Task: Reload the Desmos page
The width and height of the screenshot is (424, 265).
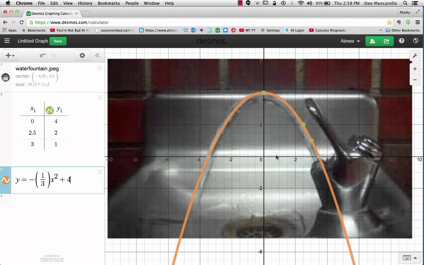Action: click(x=22, y=22)
